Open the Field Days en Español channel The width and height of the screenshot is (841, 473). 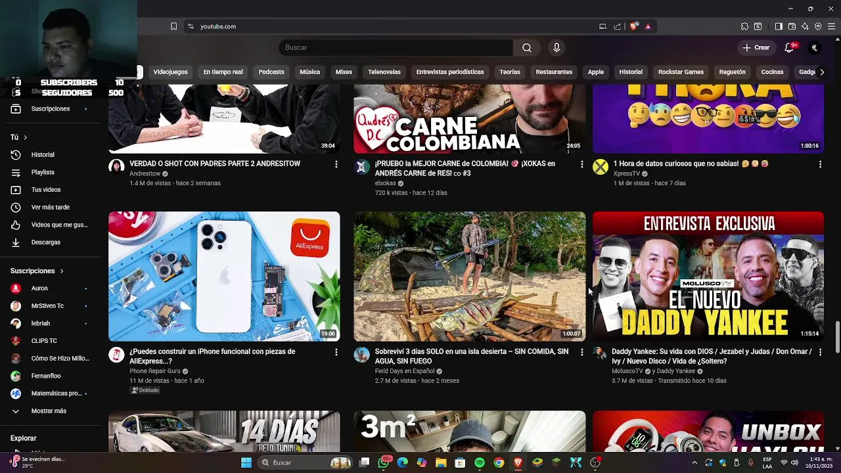pyautogui.click(x=405, y=371)
